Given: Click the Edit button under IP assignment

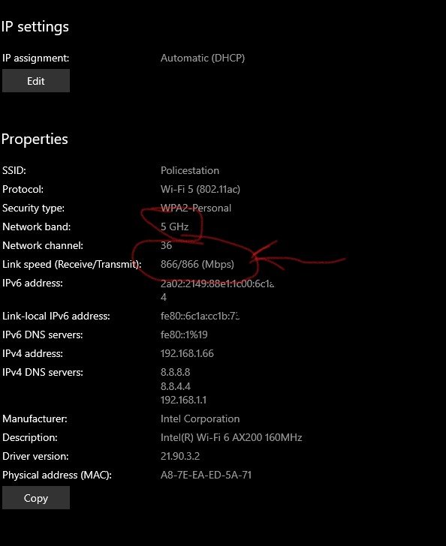Looking at the screenshot, I should (36, 81).
